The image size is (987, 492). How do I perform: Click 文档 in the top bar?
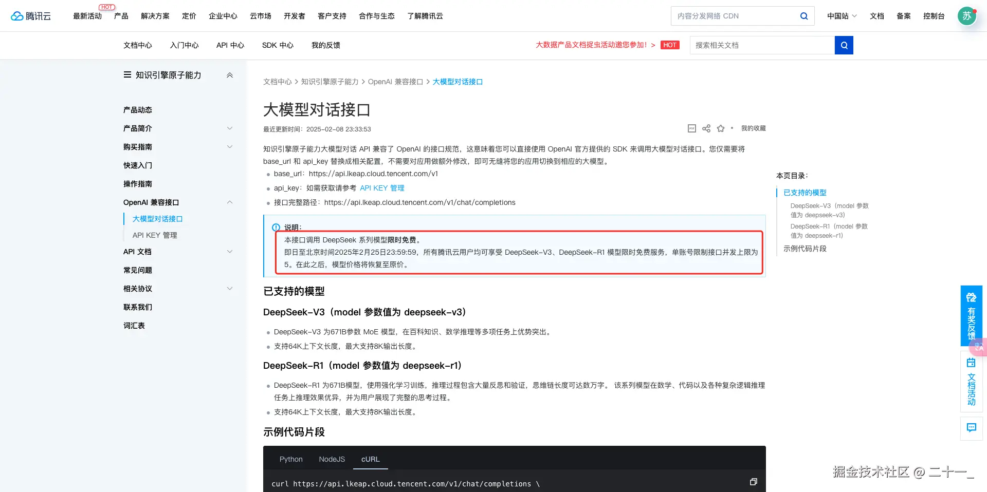(x=877, y=16)
